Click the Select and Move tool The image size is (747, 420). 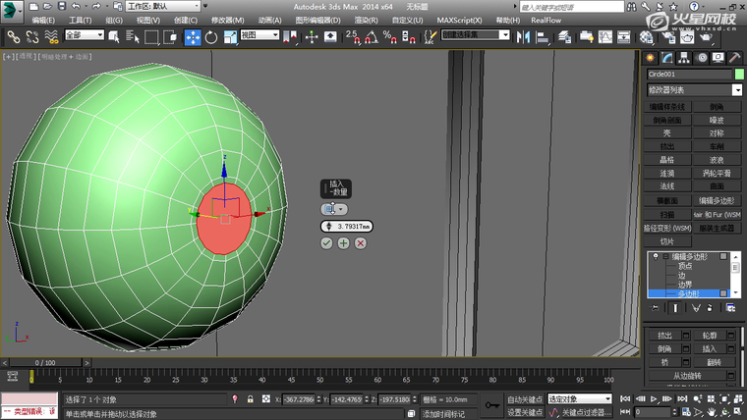tap(193, 37)
